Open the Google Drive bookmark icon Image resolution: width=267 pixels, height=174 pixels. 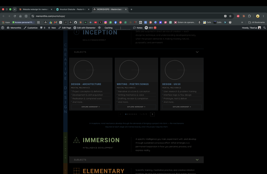pyautogui.click(x=51, y=22)
